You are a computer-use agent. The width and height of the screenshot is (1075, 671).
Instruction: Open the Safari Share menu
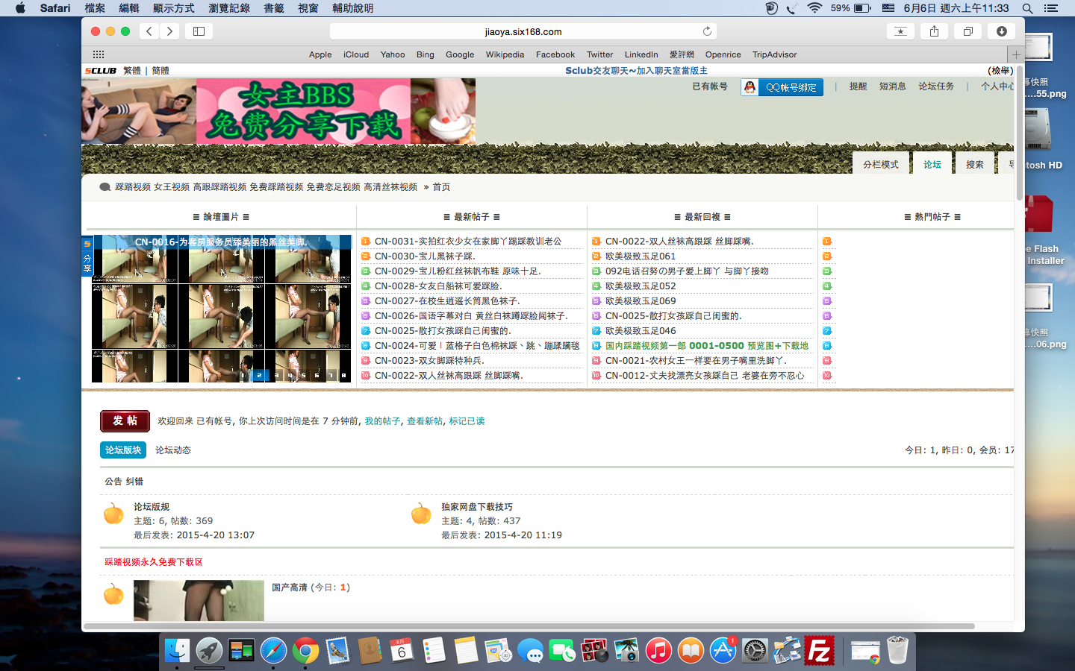pyautogui.click(x=934, y=31)
